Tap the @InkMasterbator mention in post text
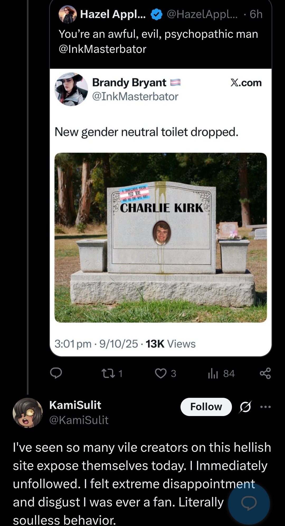Viewport: 285px width, 526px height. coord(102,49)
